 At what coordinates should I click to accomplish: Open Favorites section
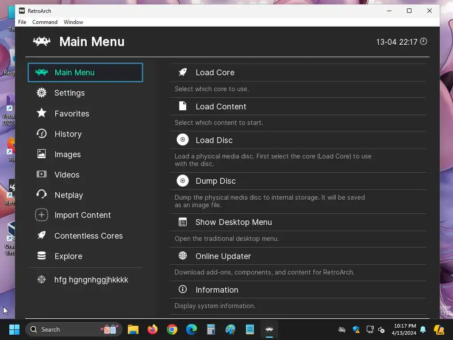(x=72, y=114)
